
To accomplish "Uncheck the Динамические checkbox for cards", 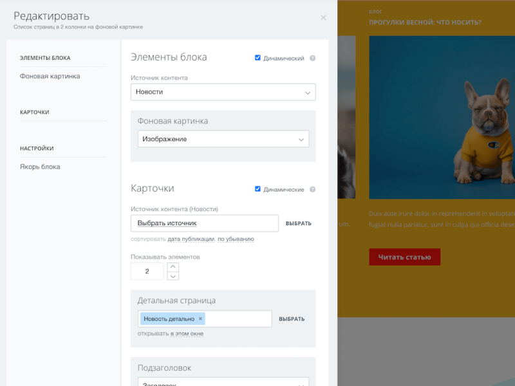I will [257, 189].
